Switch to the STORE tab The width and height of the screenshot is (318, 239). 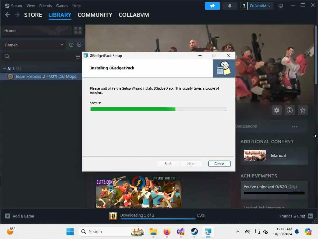(33, 15)
